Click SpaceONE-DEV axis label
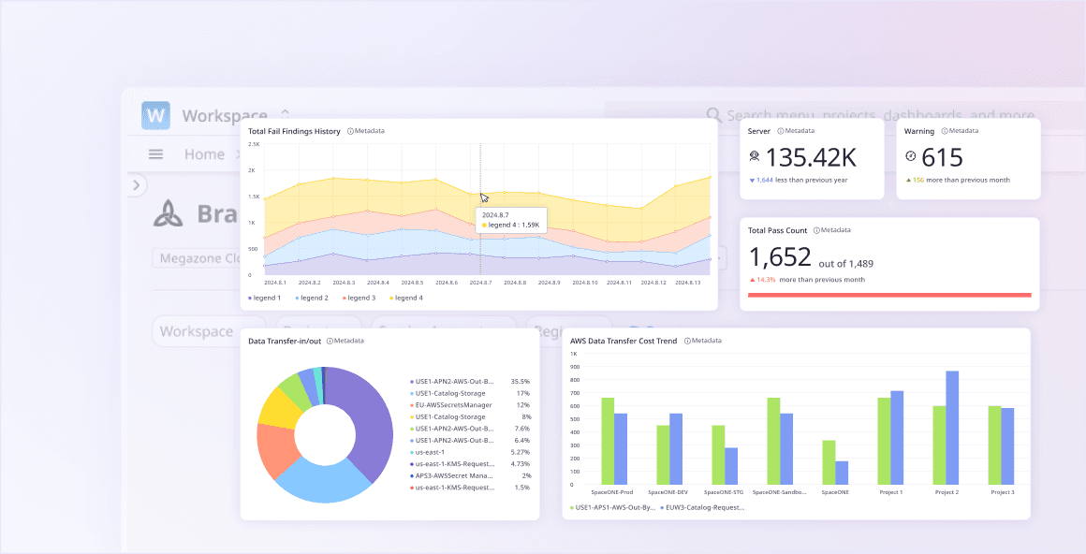Viewport: 1086px width, 554px height. click(668, 492)
